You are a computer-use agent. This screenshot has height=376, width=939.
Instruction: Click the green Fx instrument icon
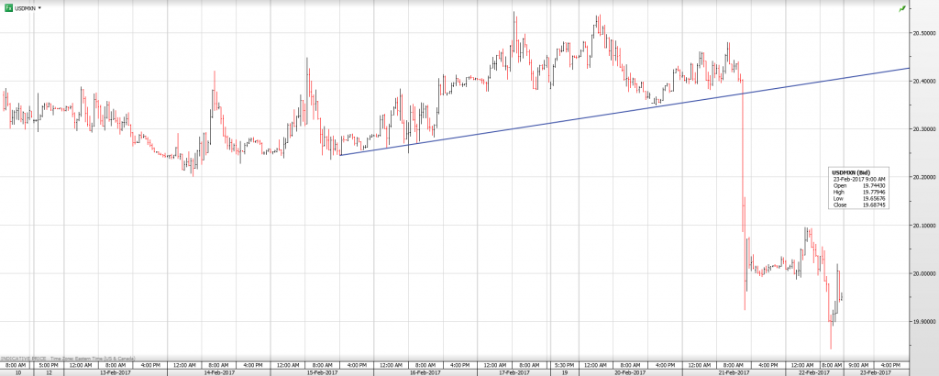[8, 7]
